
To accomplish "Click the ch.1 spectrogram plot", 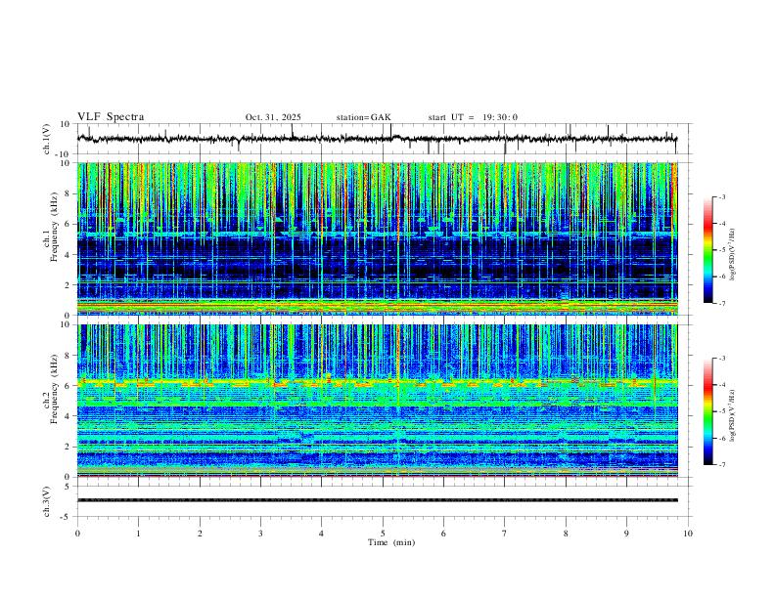I will click(x=378, y=238).
